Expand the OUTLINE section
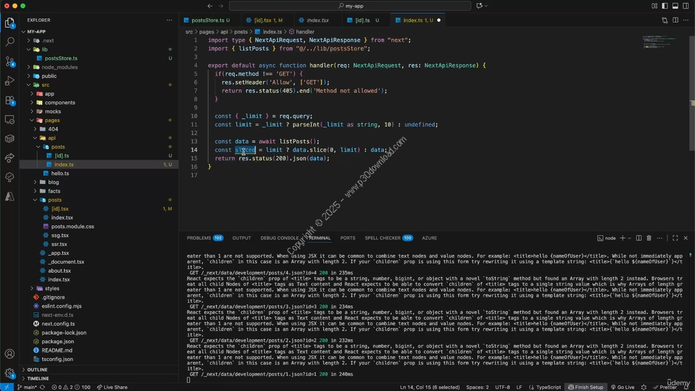This screenshot has width=695, height=391. point(37,369)
